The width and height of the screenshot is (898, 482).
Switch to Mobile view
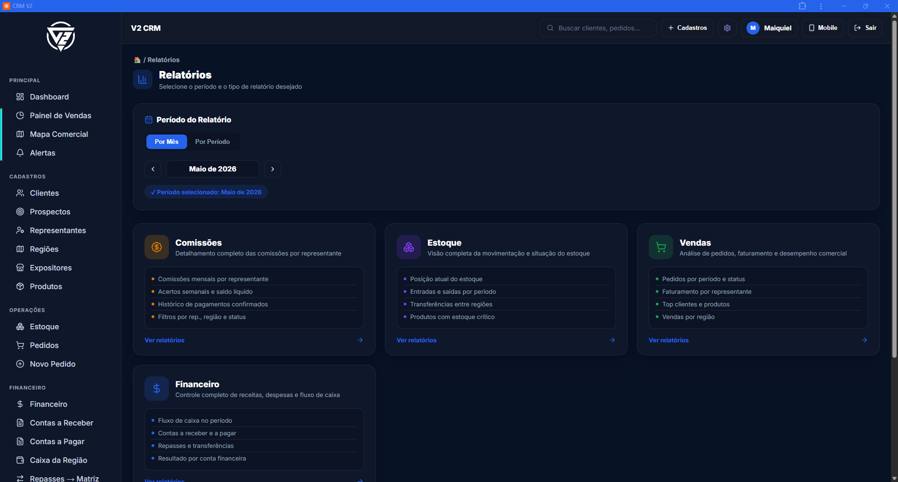[823, 28]
